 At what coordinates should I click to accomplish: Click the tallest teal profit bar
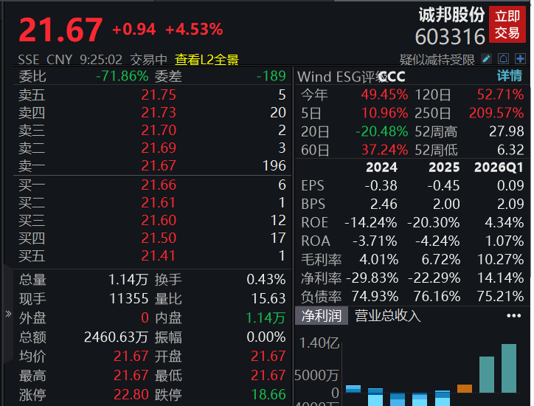click(509, 368)
